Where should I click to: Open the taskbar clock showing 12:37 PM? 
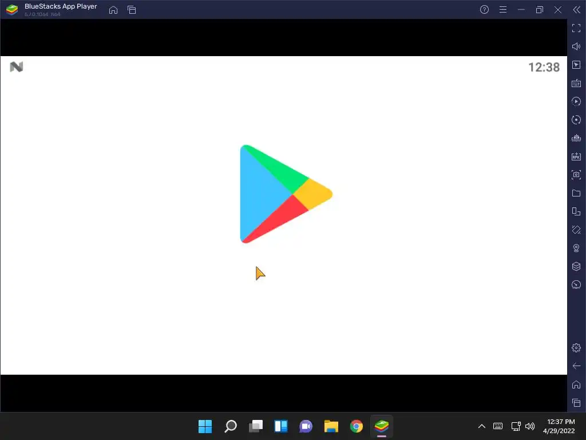[559, 426]
